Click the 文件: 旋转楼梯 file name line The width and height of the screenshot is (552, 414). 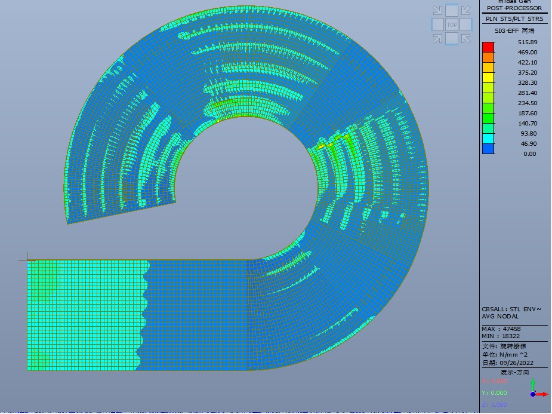[504, 346]
